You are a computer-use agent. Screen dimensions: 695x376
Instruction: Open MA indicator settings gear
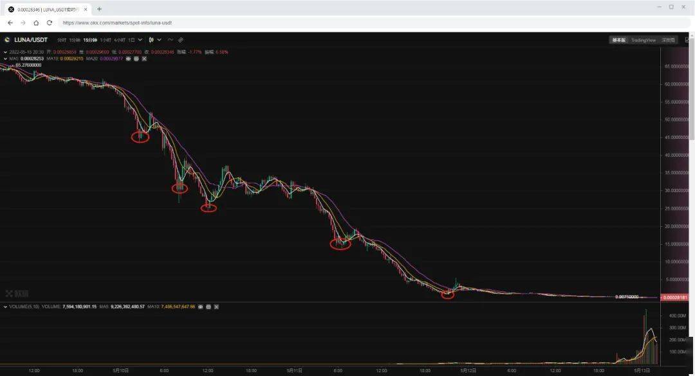pyautogui.click(x=136, y=58)
